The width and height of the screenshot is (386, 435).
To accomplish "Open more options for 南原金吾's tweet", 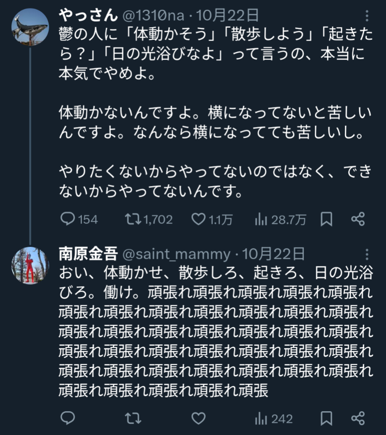I will click(x=367, y=255).
